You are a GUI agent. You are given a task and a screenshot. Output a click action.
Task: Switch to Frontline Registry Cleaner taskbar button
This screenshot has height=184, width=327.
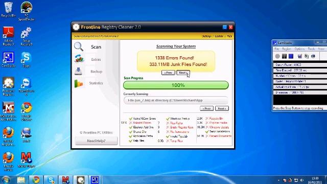pos(81,180)
